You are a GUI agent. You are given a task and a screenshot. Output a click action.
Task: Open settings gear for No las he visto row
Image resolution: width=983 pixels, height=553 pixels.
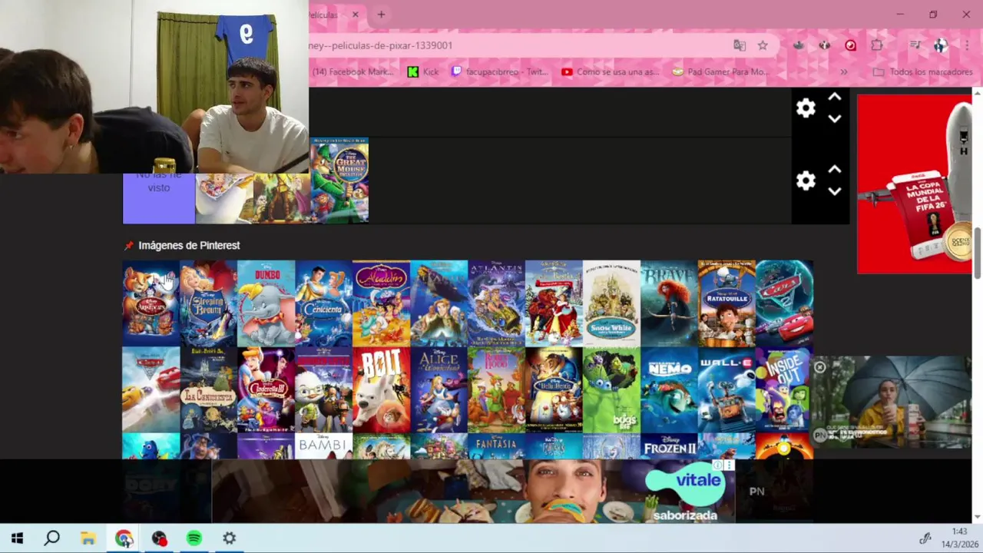805,180
